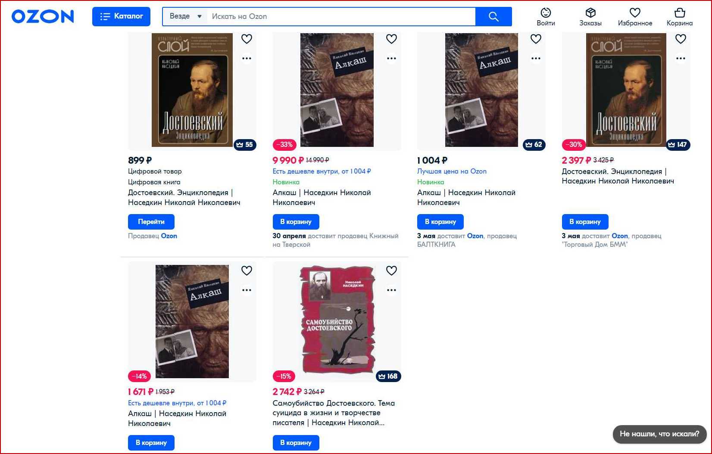712x454 pixels.
Task: Expand the Везде search scope dropdown
Action: 185,16
